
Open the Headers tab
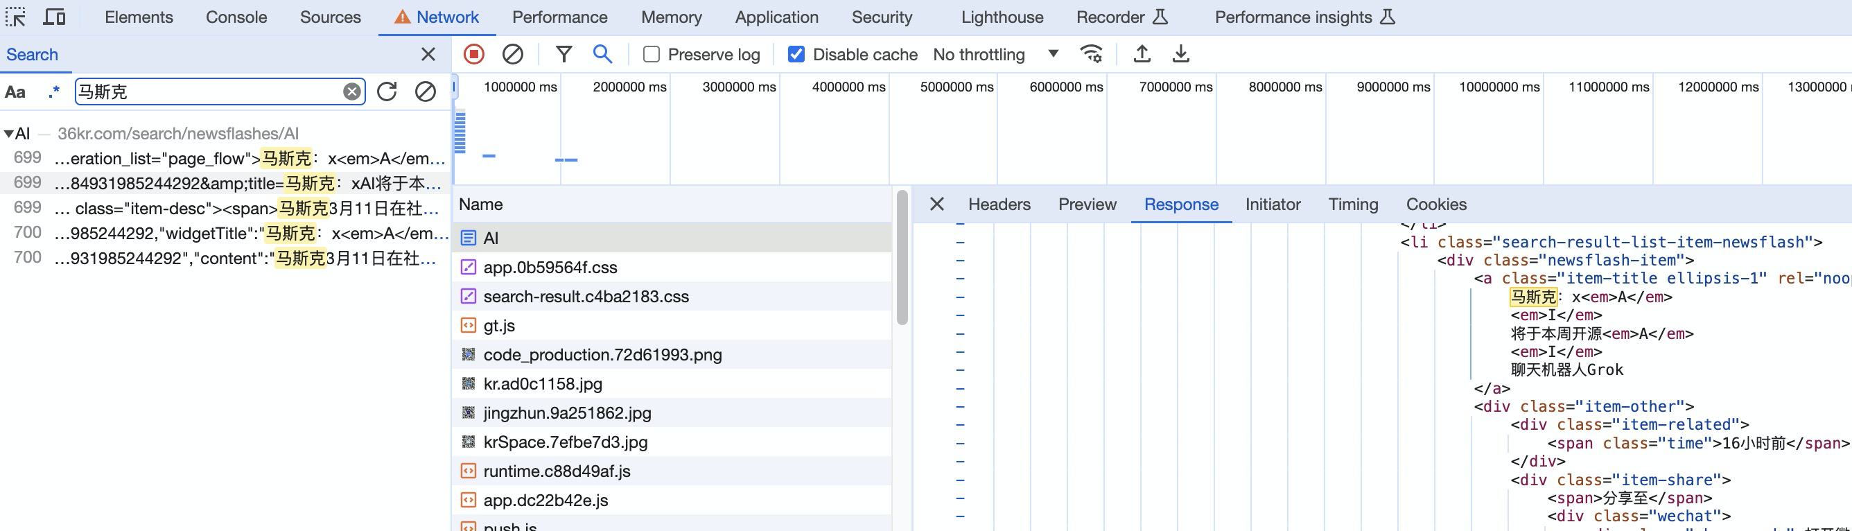pyautogui.click(x=999, y=204)
